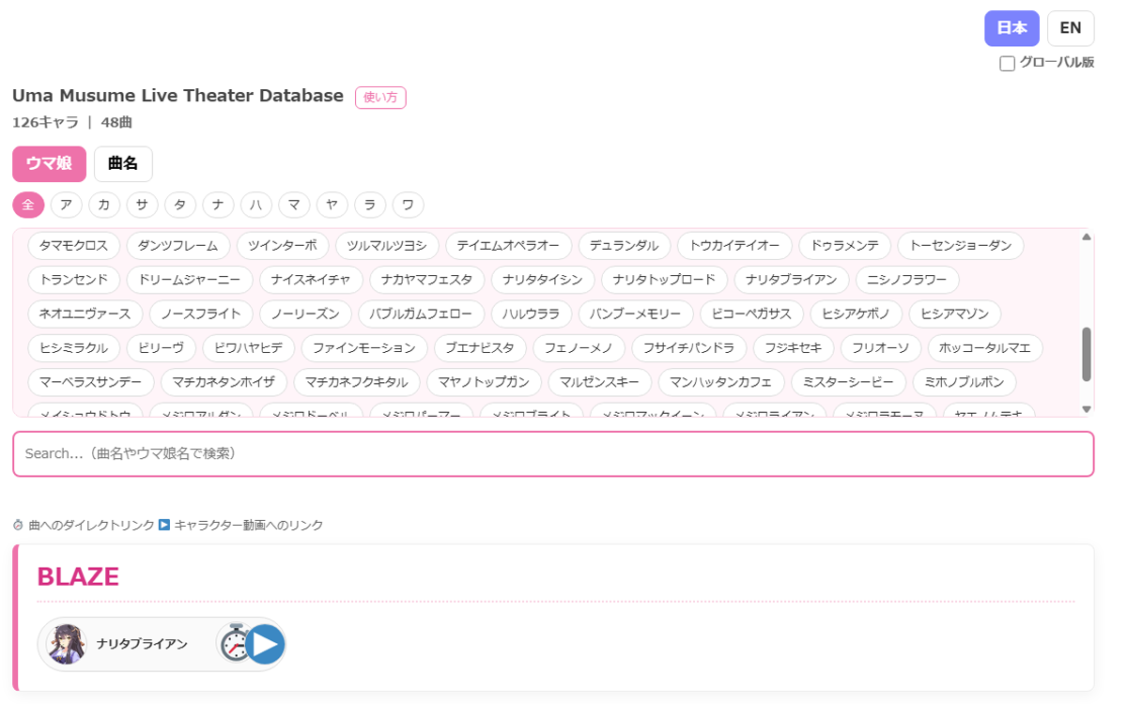Select the 全 filter to show all

[x=27, y=205]
